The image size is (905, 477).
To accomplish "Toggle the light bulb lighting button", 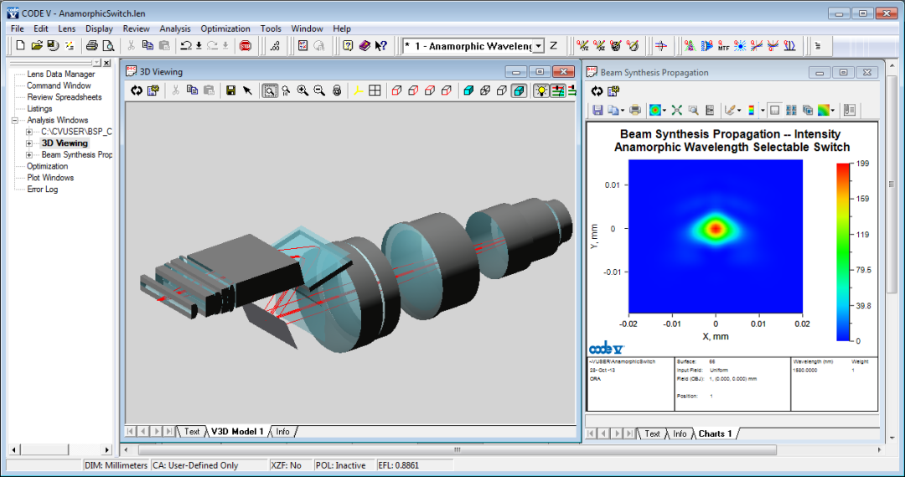I will pyautogui.click(x=541, y=91).
